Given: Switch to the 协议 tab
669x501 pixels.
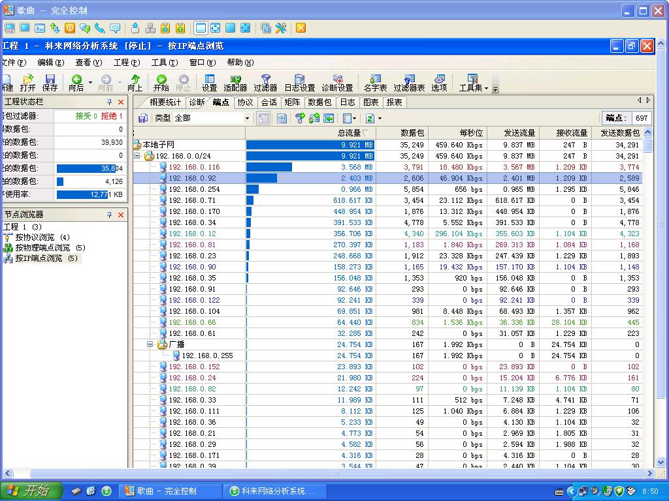Looking at the screenshot, I should (245, 102).
